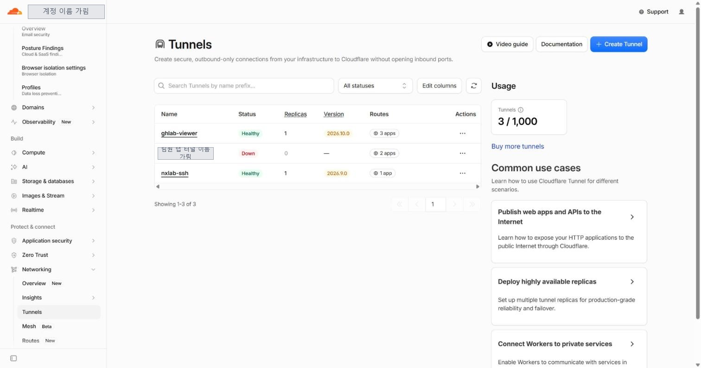Click the Observability pulse icon
The image size is (701, 368).
pyautogui.click(x=14, y=122)
